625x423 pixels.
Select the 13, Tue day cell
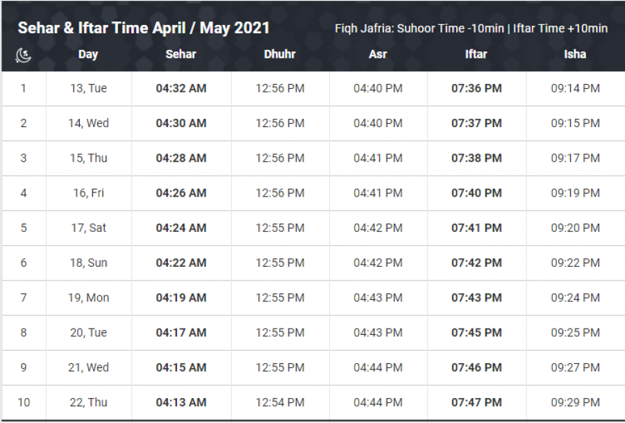(x=88, y=89)
